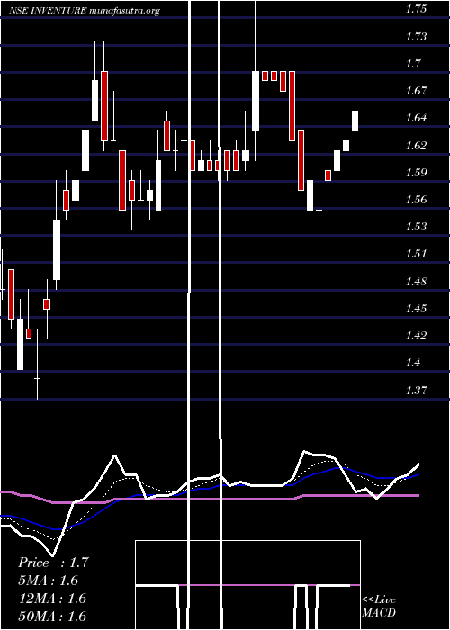Viewport: 450px width, 630px height.
Task: Click the '50MA : 1.6' readout
Action: coord(52,616)
